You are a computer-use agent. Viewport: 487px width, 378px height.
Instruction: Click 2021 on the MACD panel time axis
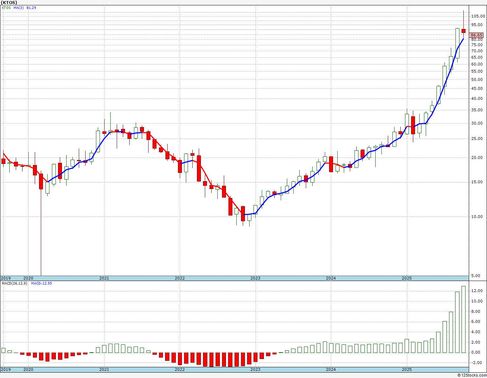tap(104, 369)
